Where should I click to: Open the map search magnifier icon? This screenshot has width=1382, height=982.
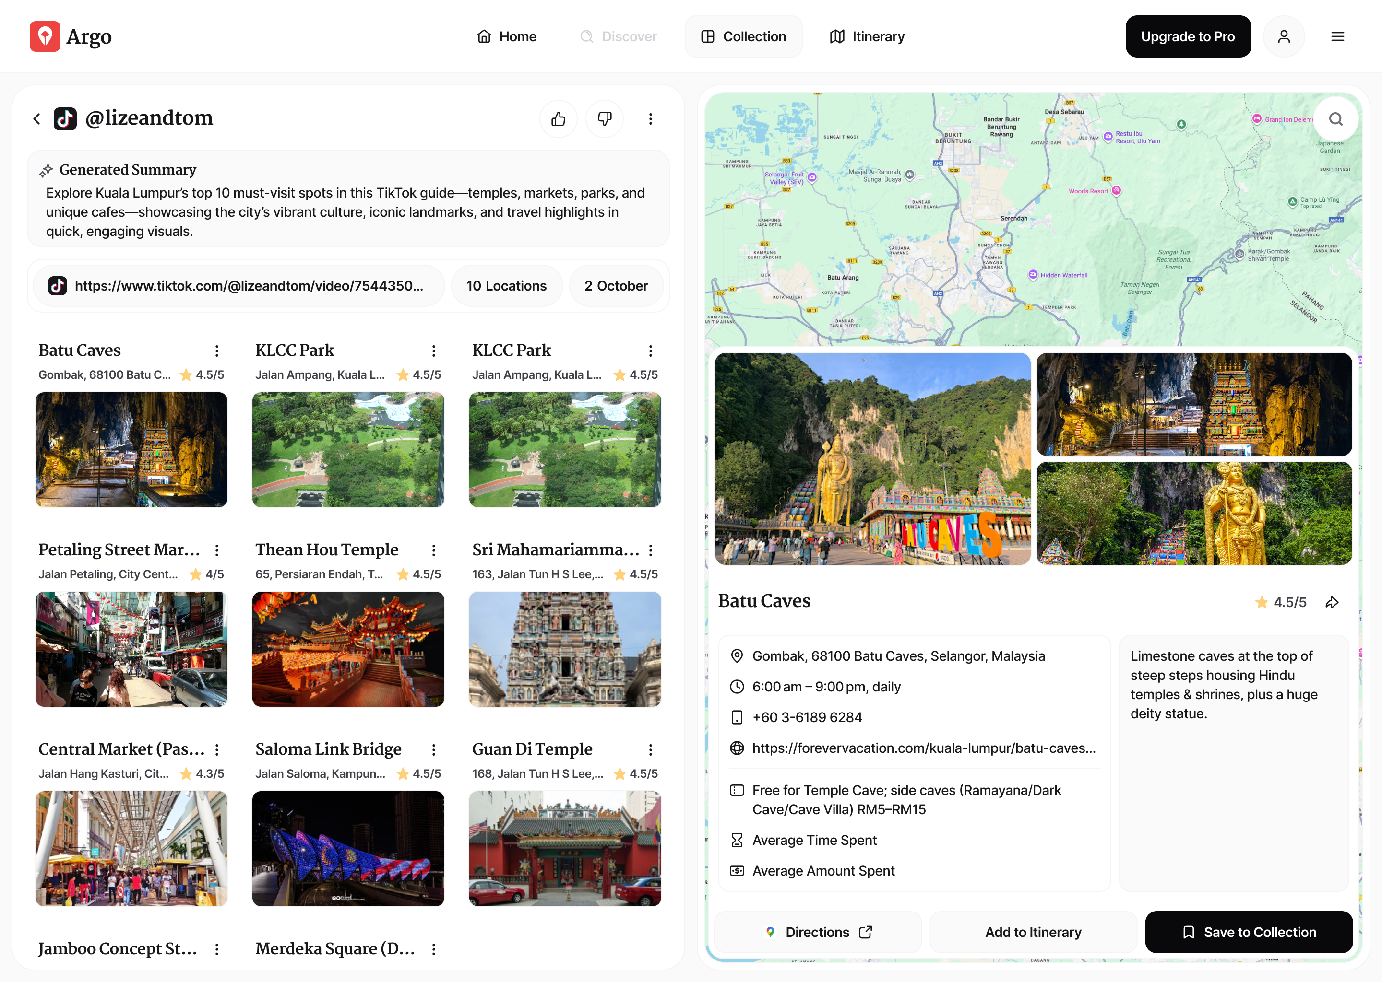coord(1336,118)
